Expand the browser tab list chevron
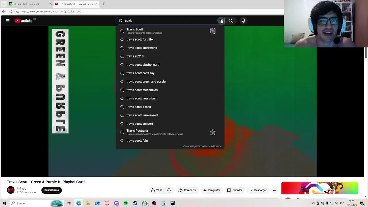Screen dimensions: 368x207 pos(4,4)
